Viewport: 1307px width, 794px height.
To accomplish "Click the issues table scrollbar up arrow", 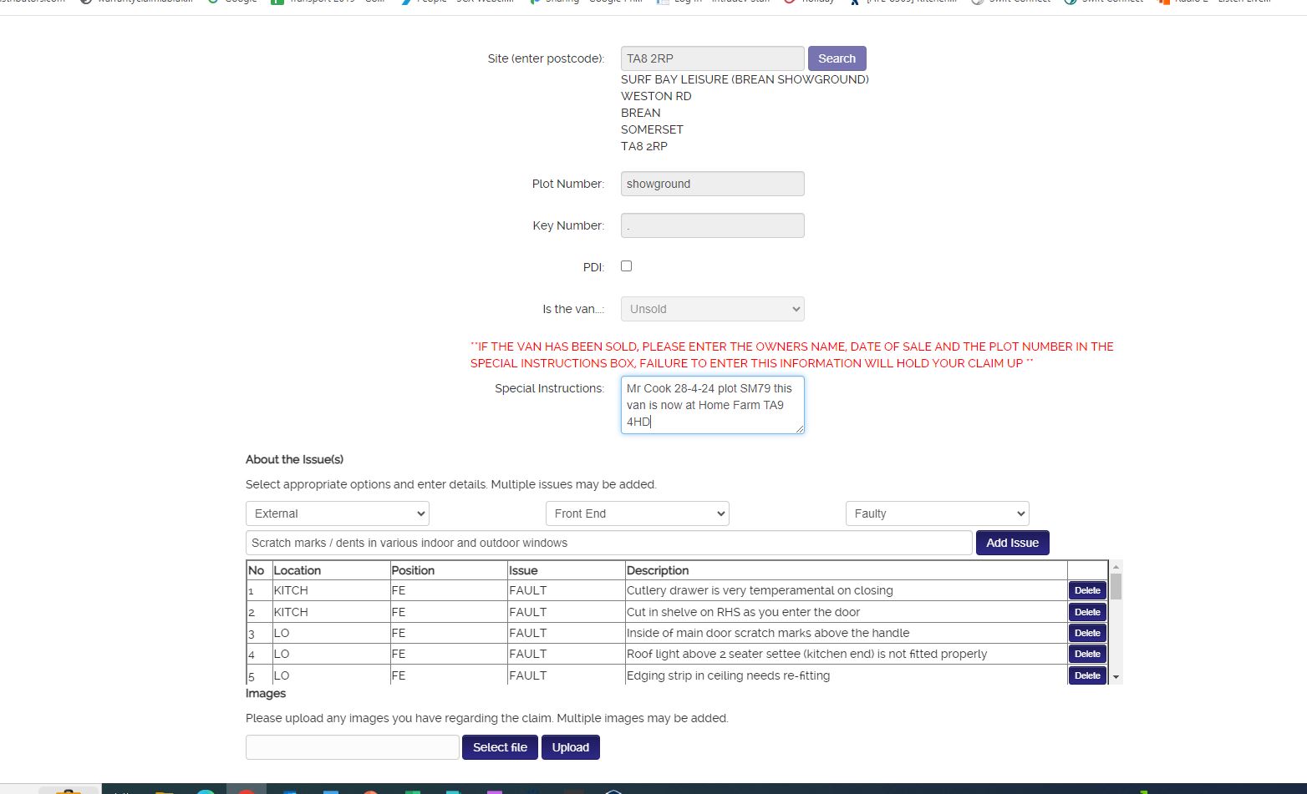I will pyautogui.click(x=1116, y=567).
